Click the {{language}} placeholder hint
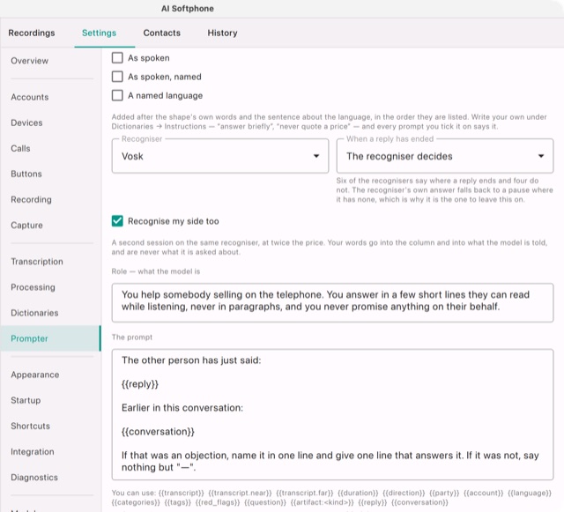Image resolution: width=564 pixels, height=512 pixels. click(x=530, y=493)
